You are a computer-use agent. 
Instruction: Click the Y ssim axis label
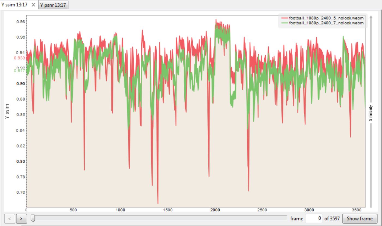coord(7,111)
